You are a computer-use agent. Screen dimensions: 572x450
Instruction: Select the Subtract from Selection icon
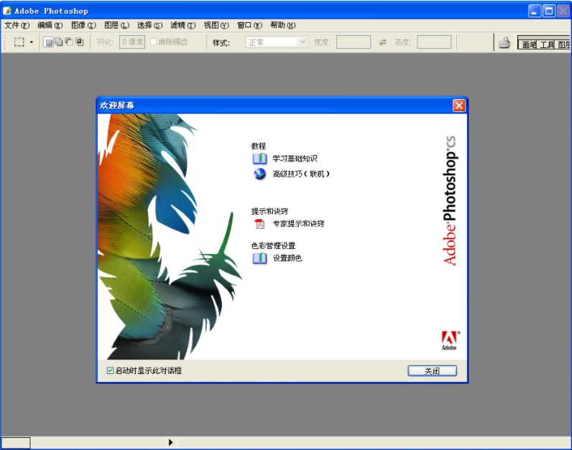[x=69, y=42]
